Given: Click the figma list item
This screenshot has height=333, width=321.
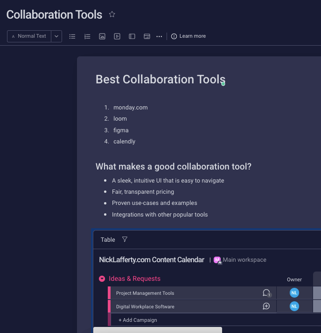Looking at the screenshot, I should [121, 130].
